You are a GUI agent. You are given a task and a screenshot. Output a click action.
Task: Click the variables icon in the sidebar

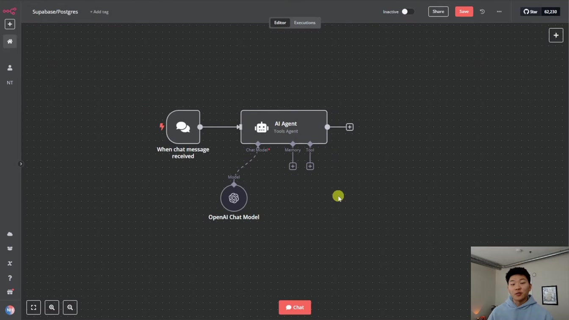point(10,263)
